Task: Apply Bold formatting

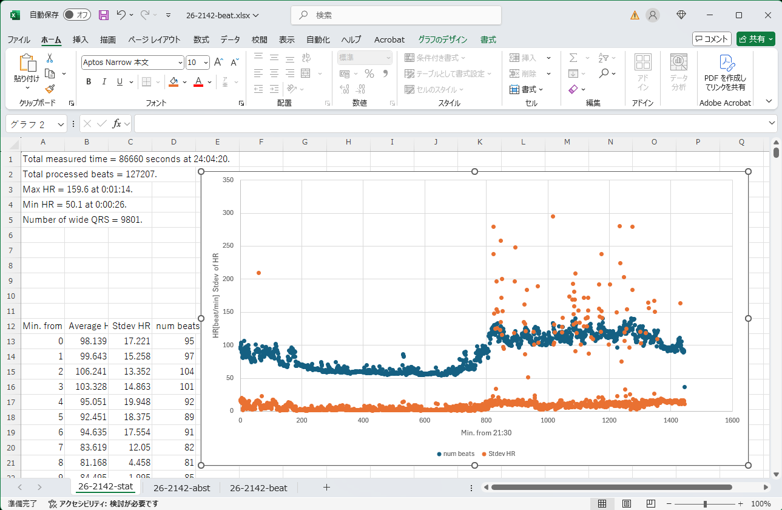Action: tap(89, 82)
